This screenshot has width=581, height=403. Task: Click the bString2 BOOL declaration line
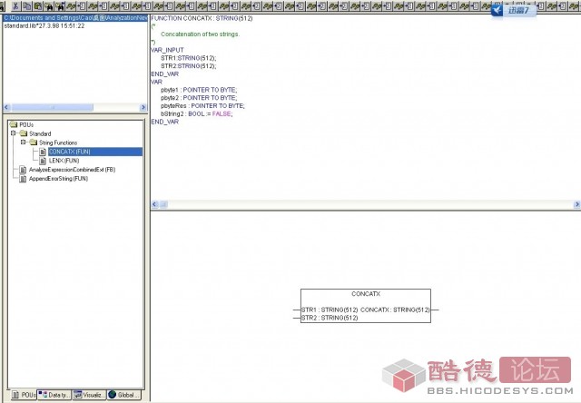point(197,113)
